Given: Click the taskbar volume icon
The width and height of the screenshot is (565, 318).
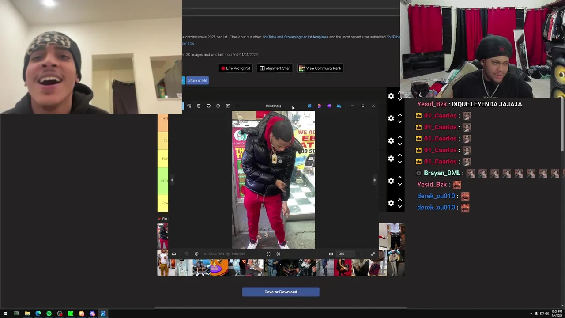Looking at the screenshot, I should point(547,314).
